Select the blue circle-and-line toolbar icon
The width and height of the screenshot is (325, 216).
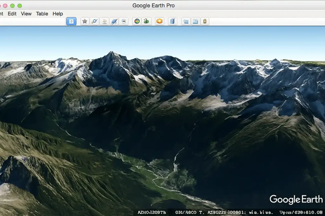[x=95, y=21]
